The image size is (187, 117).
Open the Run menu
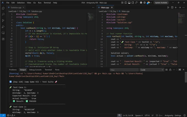click(40, 3)
